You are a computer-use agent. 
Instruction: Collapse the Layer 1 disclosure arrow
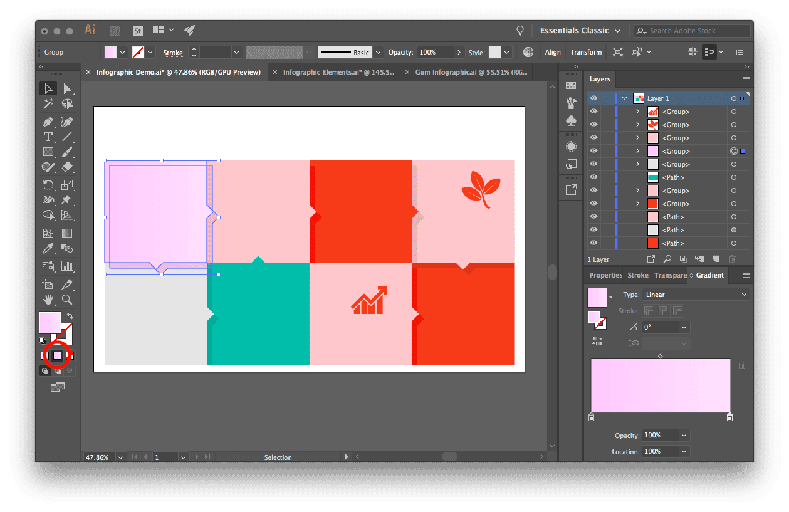(624, 98)
